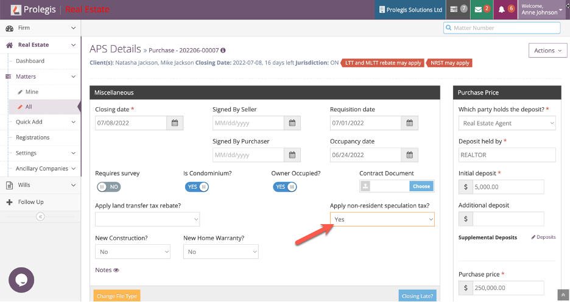Toggle the Requires survey switch
The image size is (570, 302).
(109, 187)
